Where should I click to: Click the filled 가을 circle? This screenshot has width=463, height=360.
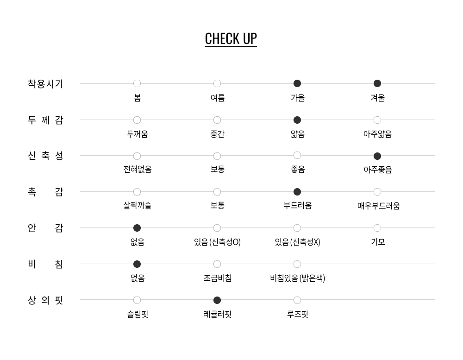point(297,83)
